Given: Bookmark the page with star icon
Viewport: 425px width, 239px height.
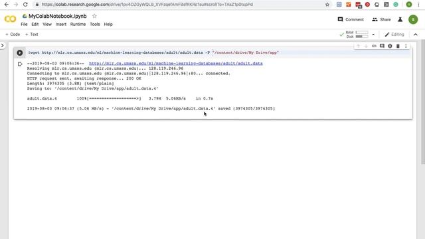Looking at the screenshot, I should click(x=327, y=5).
